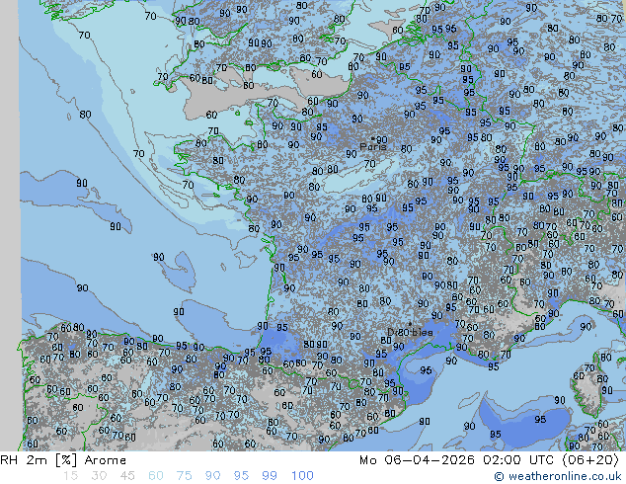Click the 100 value in the humidity legend
Screen dimensions: 626x484
coord(302,476)
